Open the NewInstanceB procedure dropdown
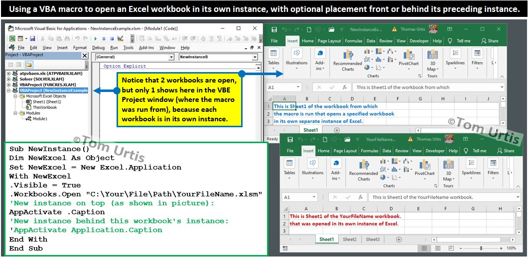Image resolution: width=528 pixels, height=258 pixels. pyautogui.click(x=255, y=57)
